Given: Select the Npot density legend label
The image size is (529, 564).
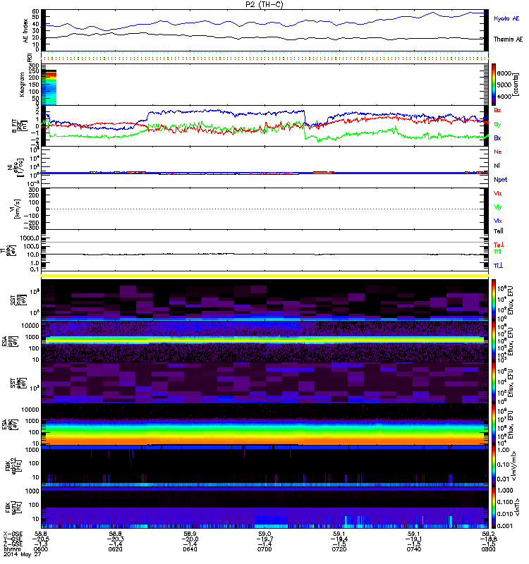Looking at the screenshot, I should [x=501, y=180].
